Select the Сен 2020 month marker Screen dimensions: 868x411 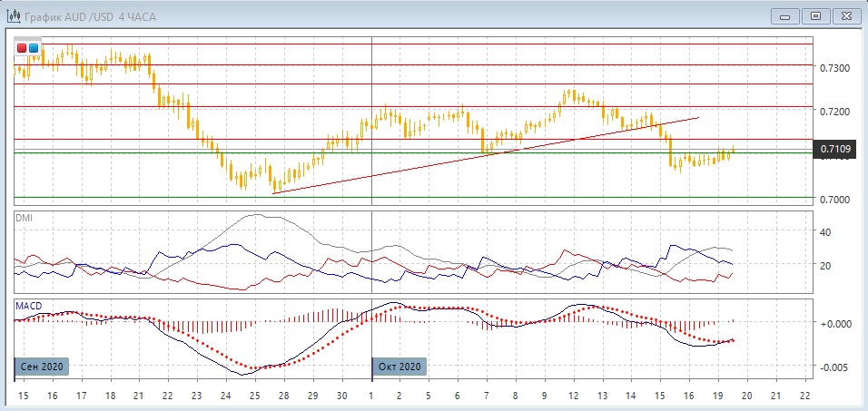pyautogui.click(x=42, y=367)
